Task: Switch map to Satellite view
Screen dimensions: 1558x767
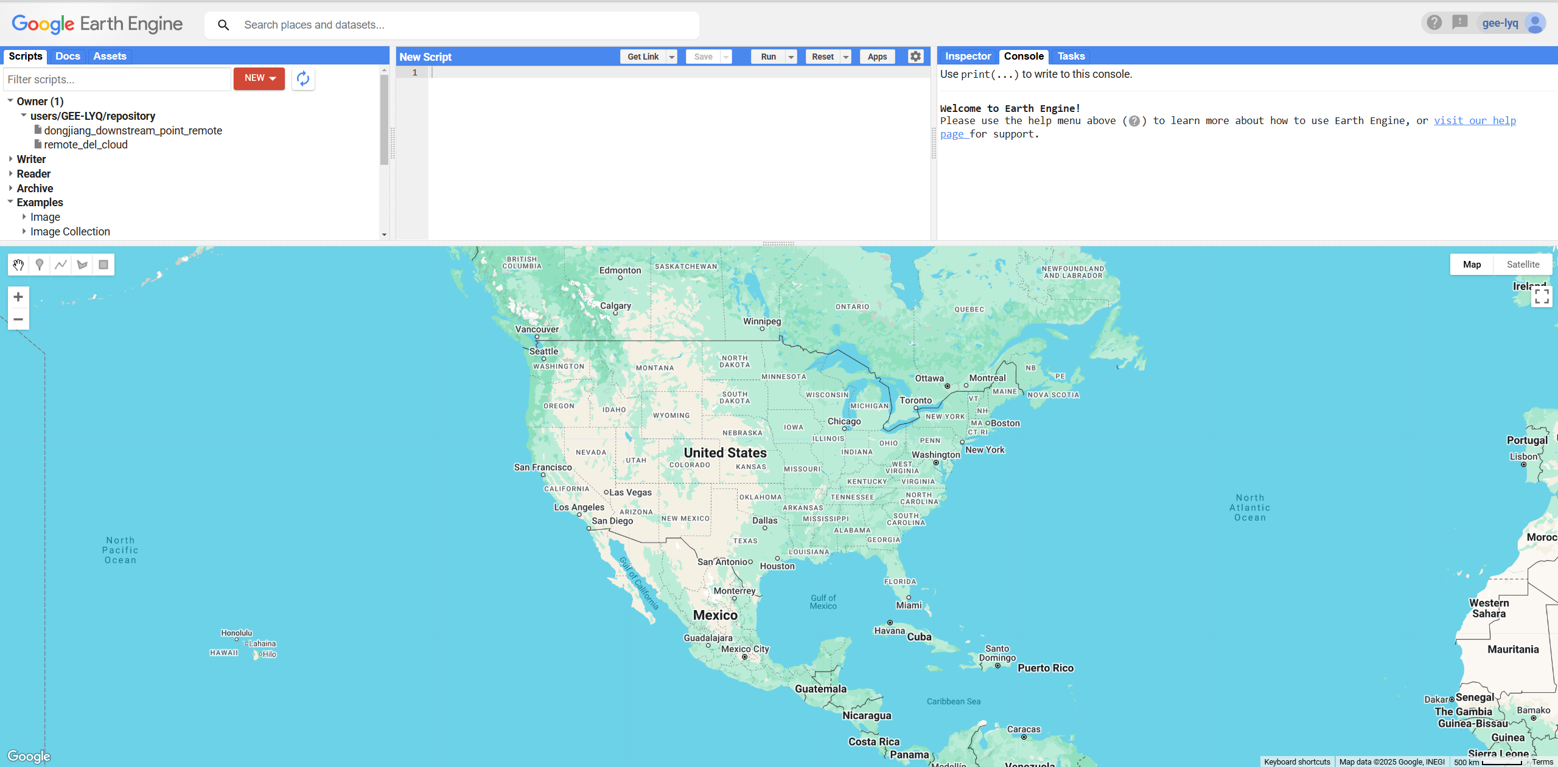Action: coord(1523,265)
